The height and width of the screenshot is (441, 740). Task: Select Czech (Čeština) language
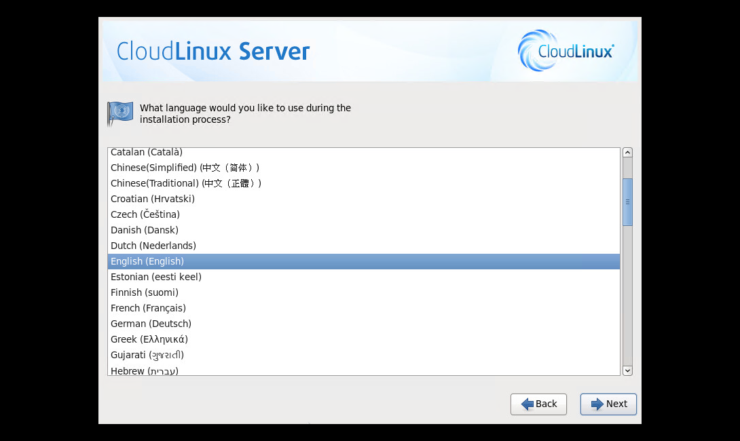pyautogui.click(x=145, y=214)
